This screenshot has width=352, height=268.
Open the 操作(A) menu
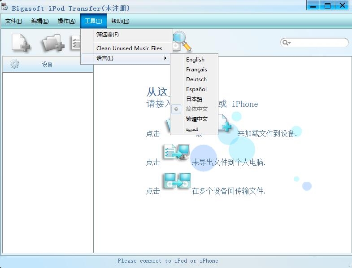(67, 21)
